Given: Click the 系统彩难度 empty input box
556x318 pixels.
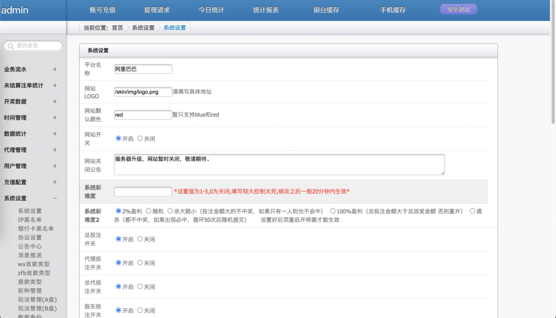Looking at the screenshot, I should [143, 192].
